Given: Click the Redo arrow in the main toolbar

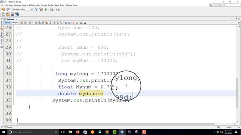Looking at the screenshot, I should [8, 9].
